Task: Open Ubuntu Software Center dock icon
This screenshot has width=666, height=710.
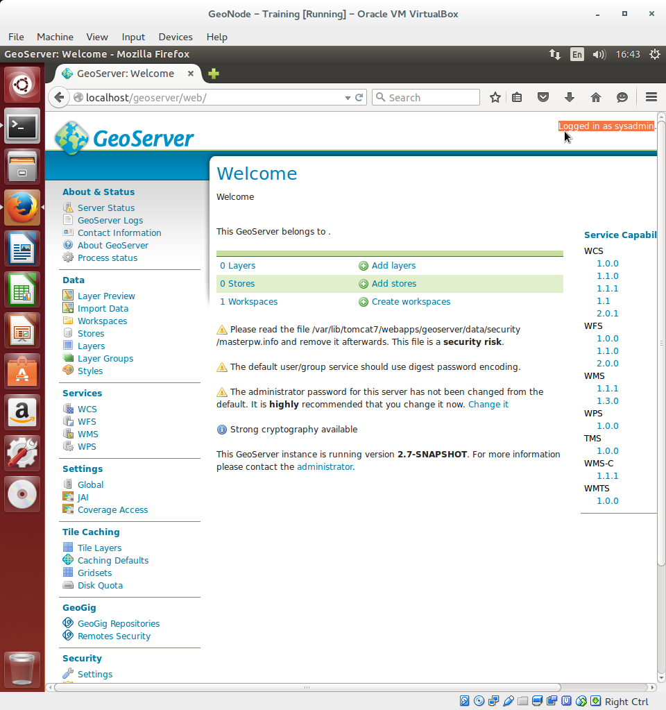Action: click(x=22, y=371)
